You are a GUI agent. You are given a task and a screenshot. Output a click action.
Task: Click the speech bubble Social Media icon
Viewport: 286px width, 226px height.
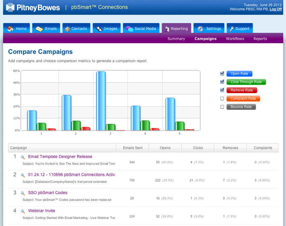129,29
